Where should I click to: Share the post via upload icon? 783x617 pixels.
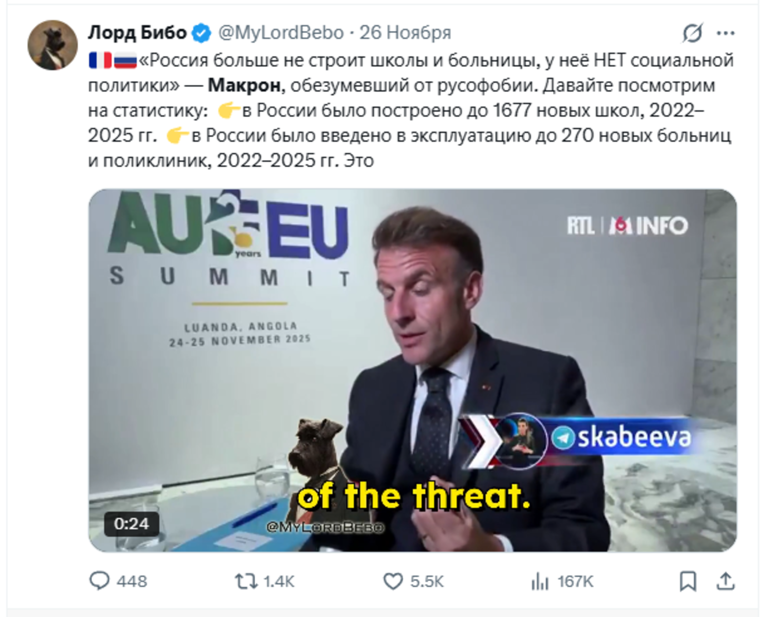tap(725, 581)
